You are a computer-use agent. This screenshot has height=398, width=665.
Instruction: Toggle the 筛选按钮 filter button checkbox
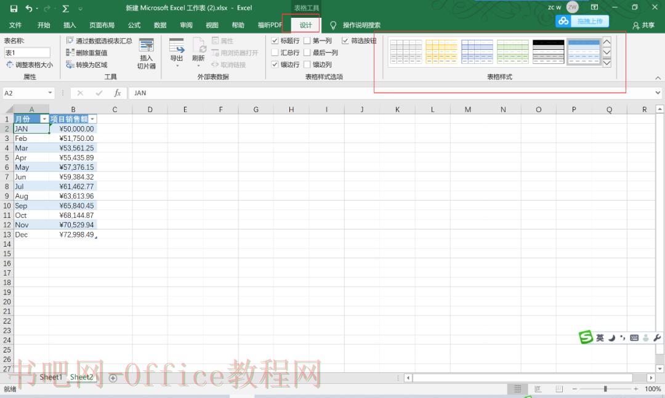coord(345,41)
